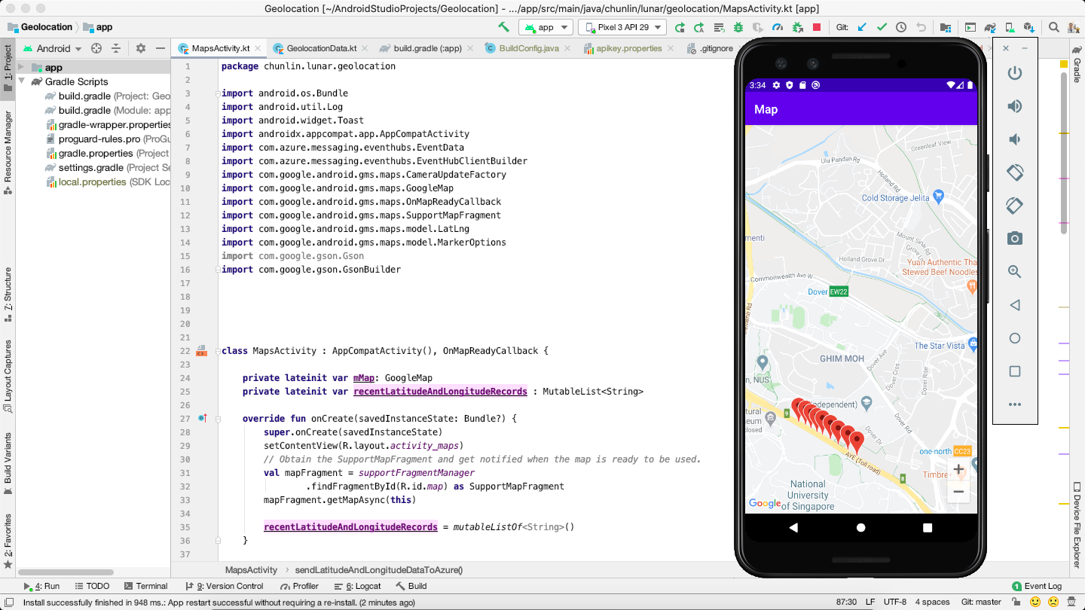The image size is (1085, 610).
Task: Stop the running app with red square icon
Action: point(817,27)
